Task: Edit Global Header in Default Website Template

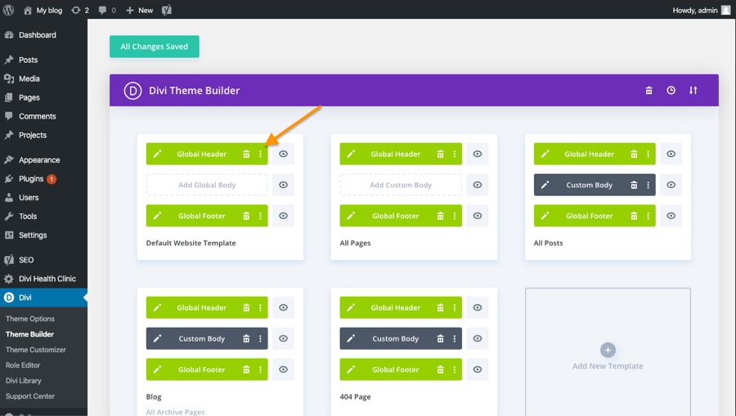Action: (157, 154)
